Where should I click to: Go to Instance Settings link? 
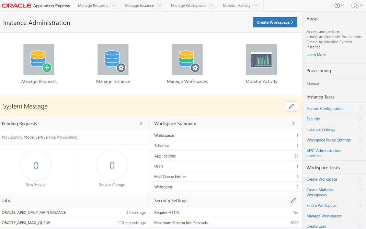pos(321,129)
